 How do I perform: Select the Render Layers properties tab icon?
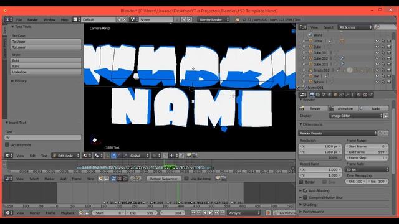[x=318, y=95]
